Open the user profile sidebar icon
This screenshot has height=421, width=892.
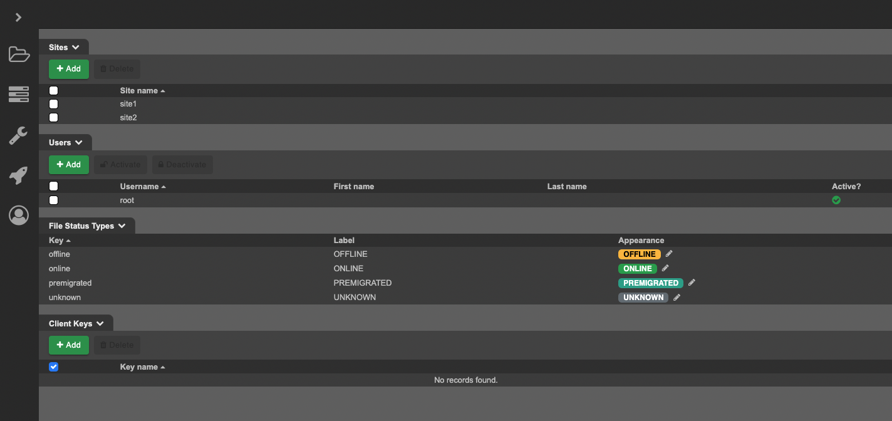click(x=19, y=216)
